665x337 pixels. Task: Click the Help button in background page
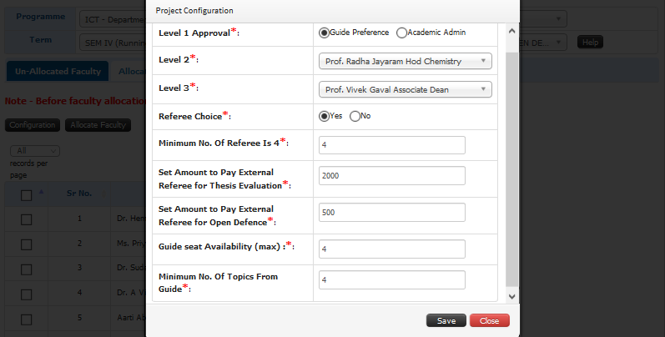pos(590,42)
